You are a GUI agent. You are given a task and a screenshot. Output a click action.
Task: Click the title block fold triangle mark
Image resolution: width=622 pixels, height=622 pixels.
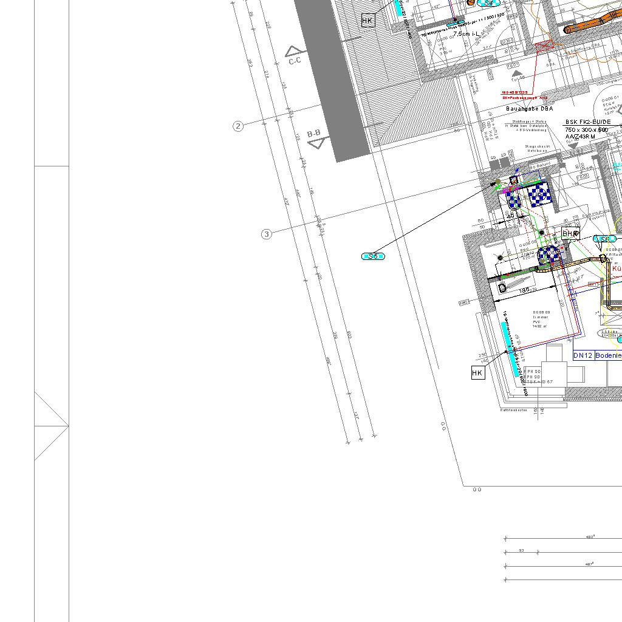coord(52,426)
